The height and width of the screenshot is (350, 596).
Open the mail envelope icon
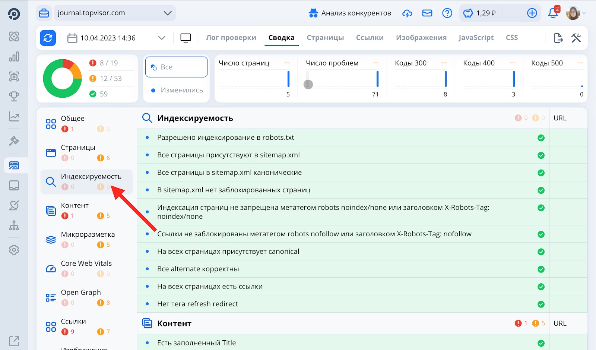tap(427, 13)
